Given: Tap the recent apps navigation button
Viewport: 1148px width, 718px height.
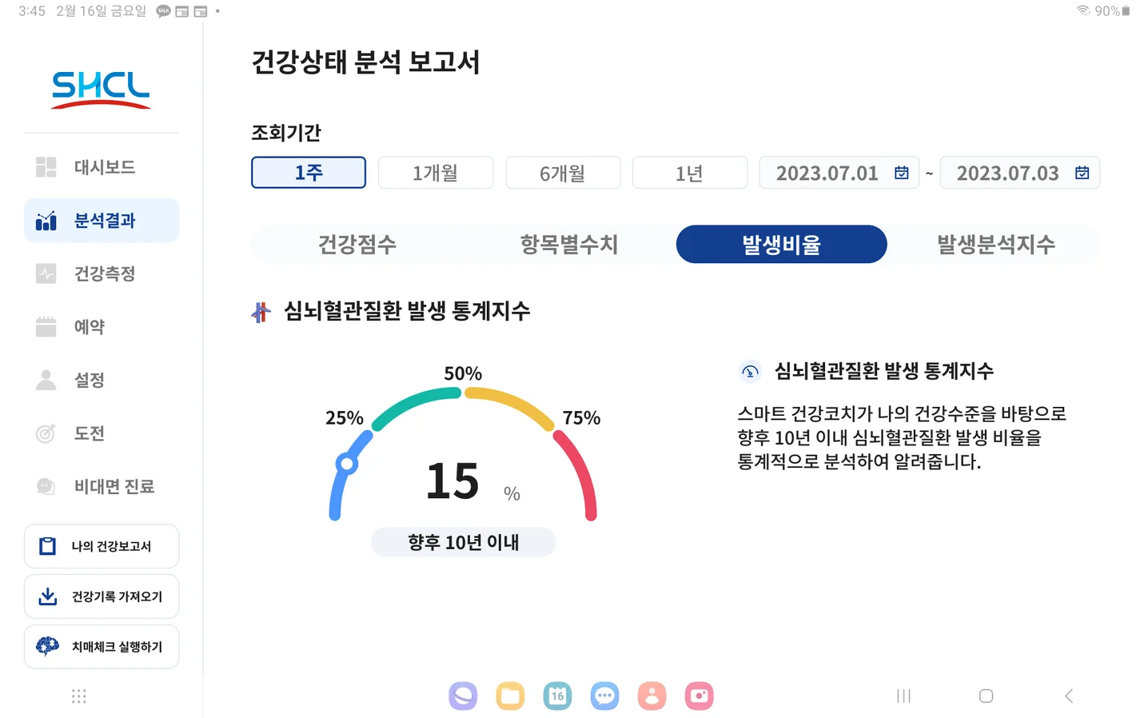Looking at the screenshot, I should point(903,696).
